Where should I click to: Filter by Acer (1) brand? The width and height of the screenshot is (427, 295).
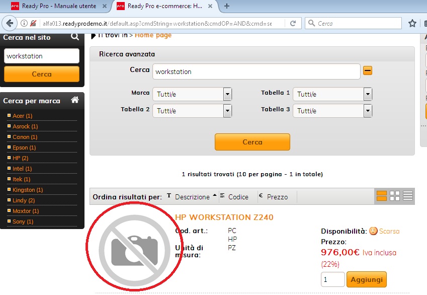(x=22, y=116)
